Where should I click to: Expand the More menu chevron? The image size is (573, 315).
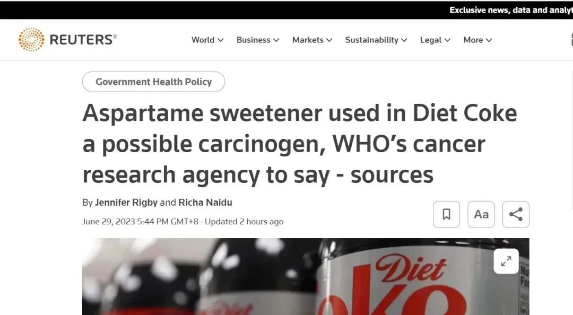(x=489, y=40)
